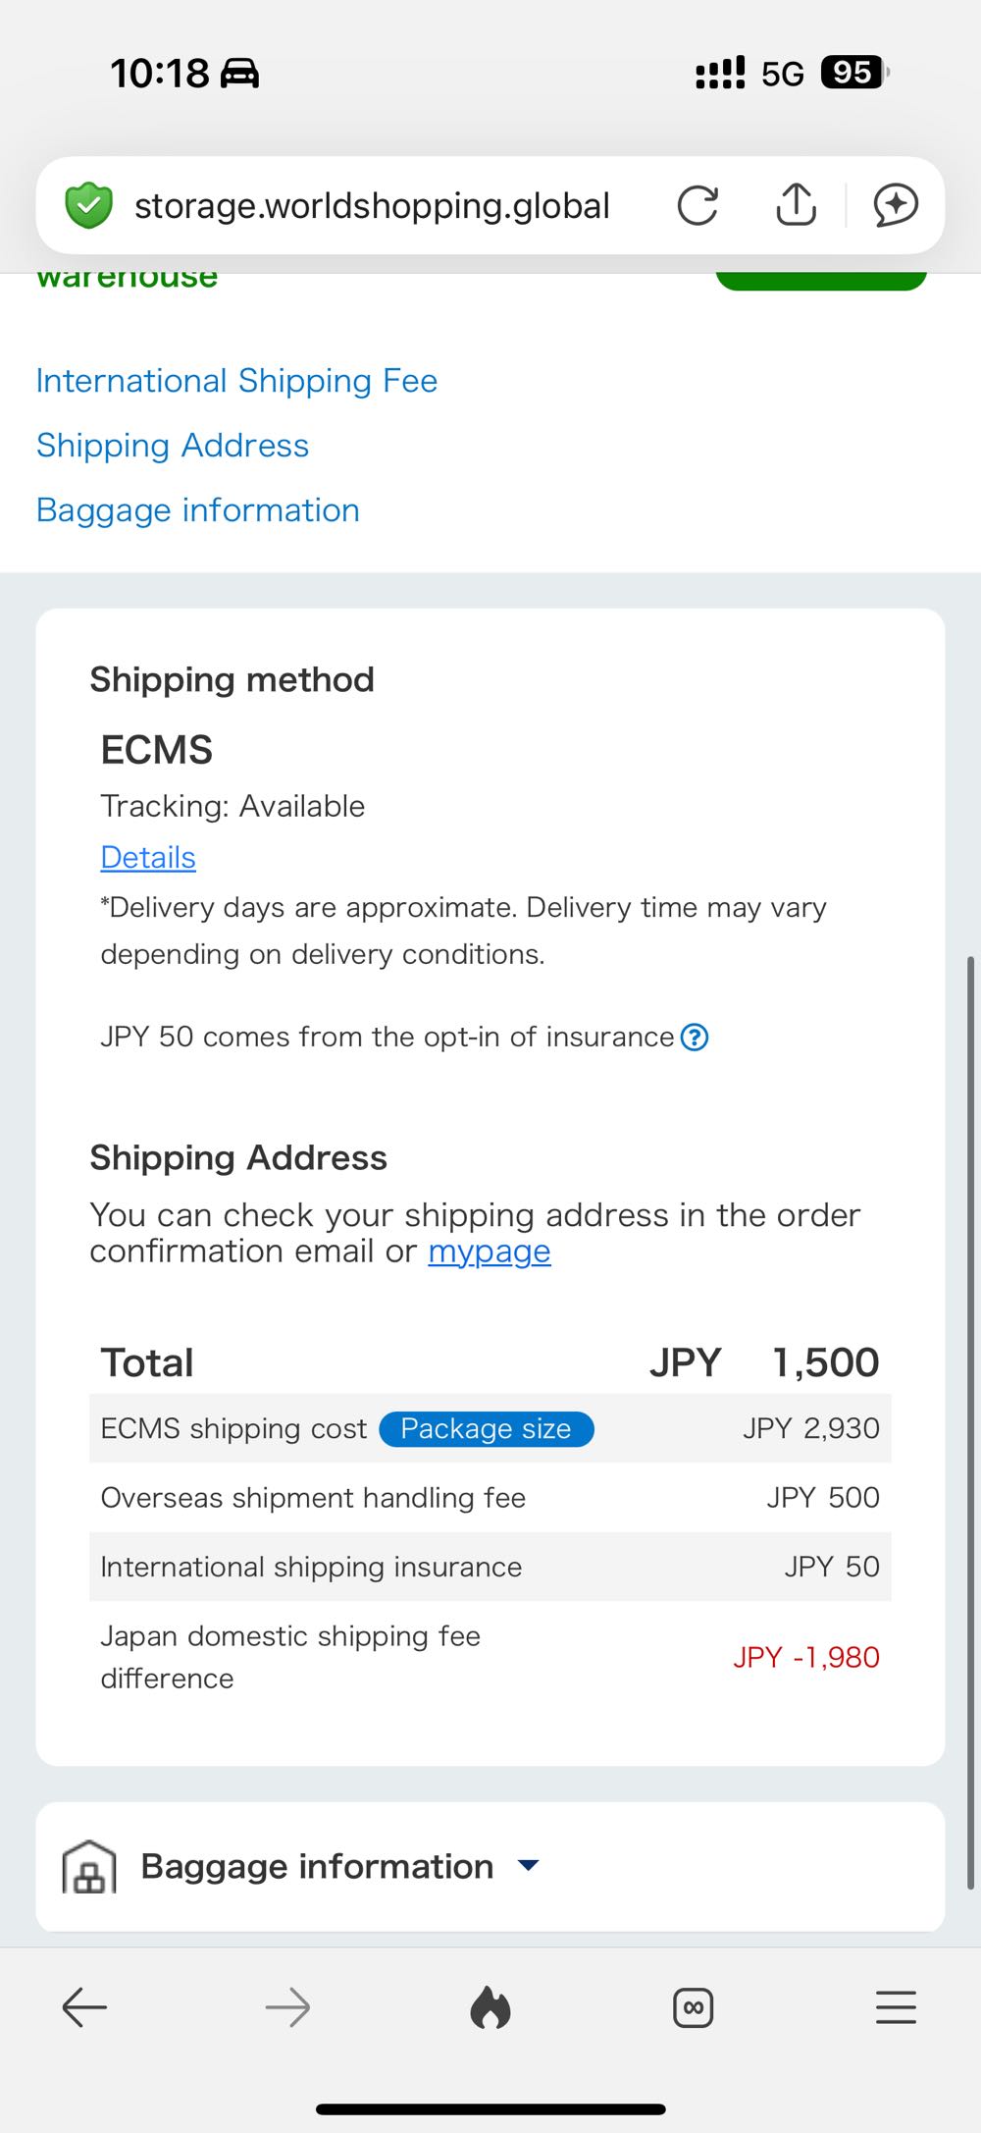Tap the storage.worldshopping.global address bar
The height and width of the screenshot is (2133, 981).
372,205
